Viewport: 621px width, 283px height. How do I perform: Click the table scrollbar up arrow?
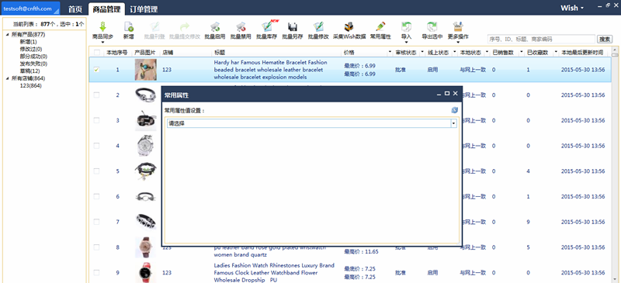tap(615, 50)
